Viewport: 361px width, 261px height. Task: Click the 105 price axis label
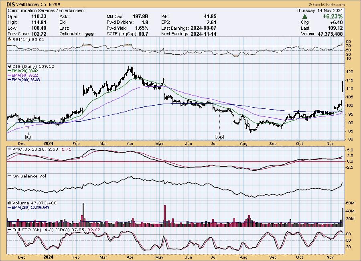[349, 97]
